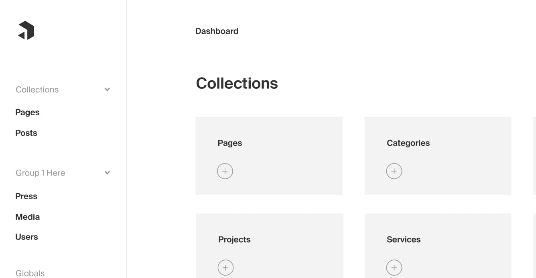Toggle the Globals nav group label
536x278 pixels.
30,273
